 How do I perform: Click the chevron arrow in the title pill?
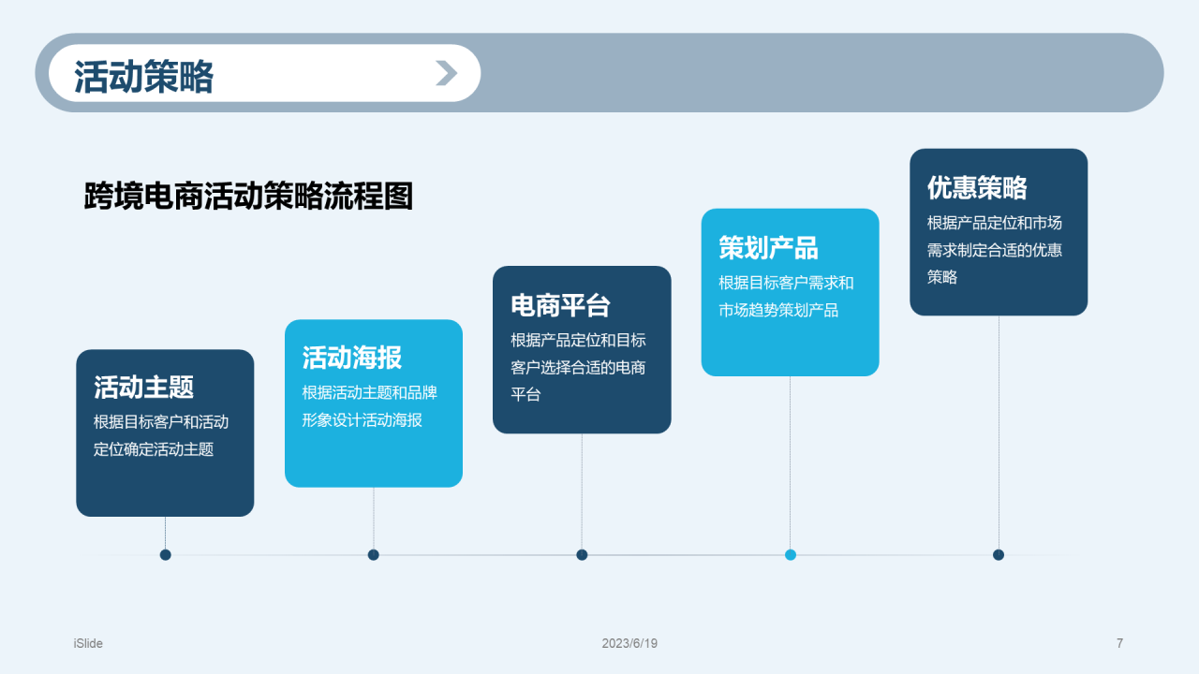(447, 73)
